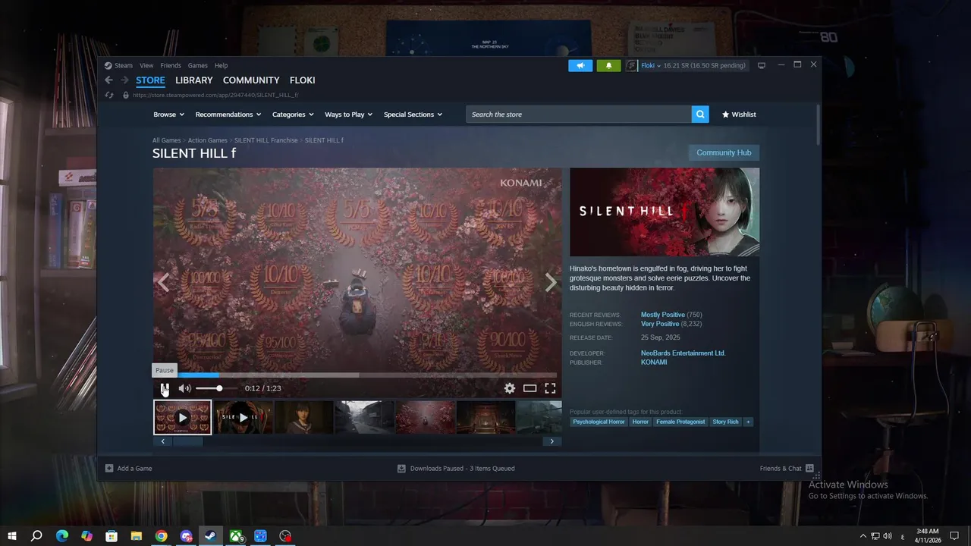
Task: Switch to the COMMUNITY tab
Action: 251,80
